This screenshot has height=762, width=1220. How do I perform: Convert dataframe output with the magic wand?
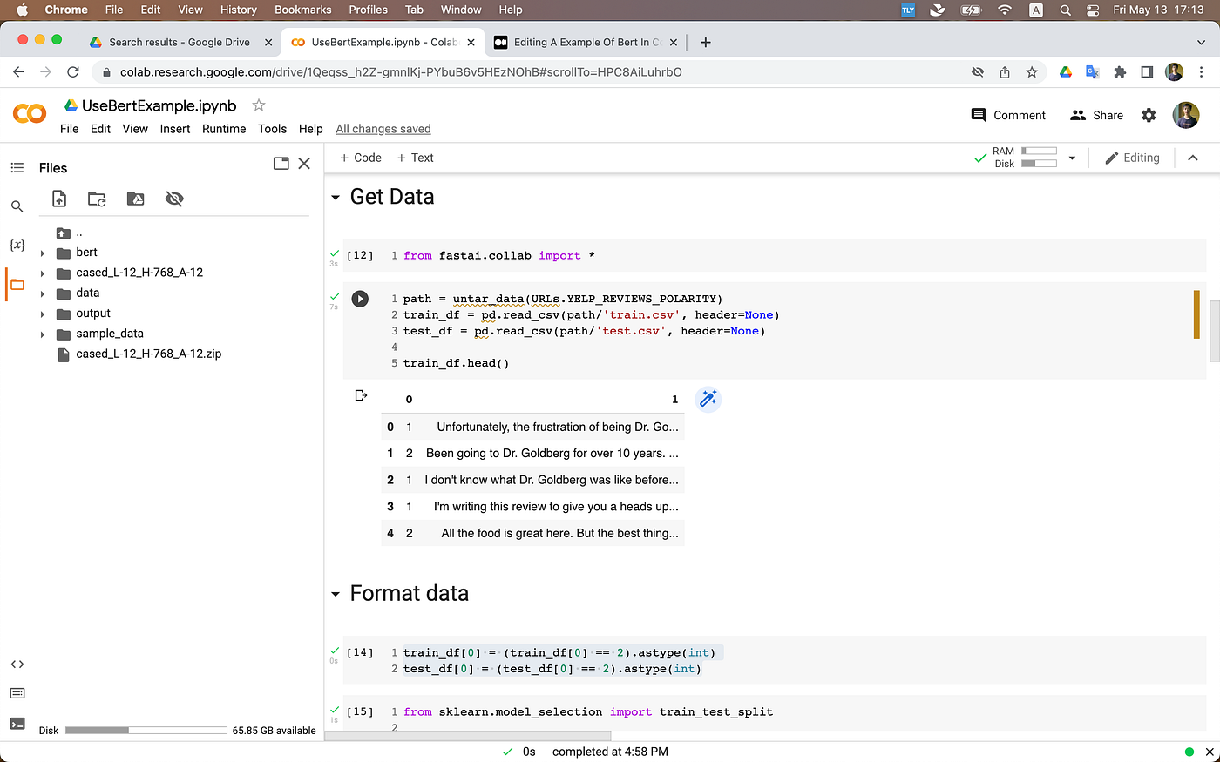tap(708, 399)
